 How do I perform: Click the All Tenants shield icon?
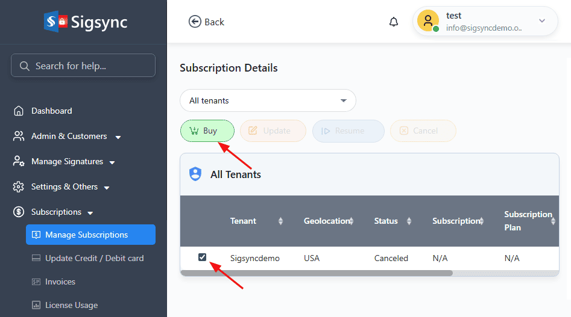pos(195,174)
